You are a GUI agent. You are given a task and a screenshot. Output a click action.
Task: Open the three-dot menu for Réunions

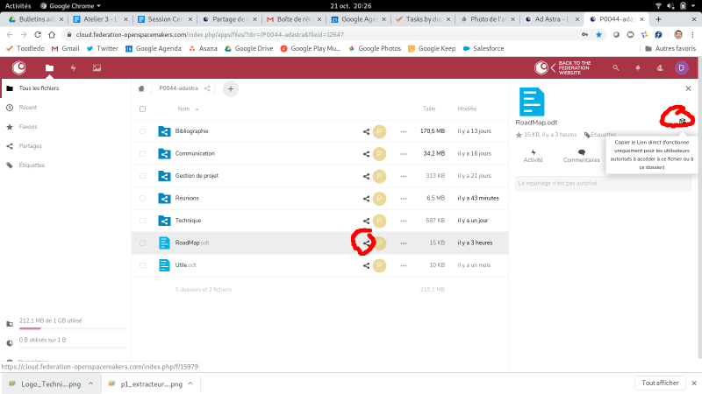[x=404, y=198]
